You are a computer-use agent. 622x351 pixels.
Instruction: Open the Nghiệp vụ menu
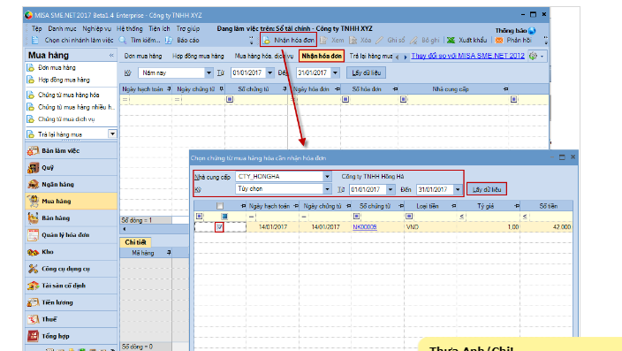point(97,28)
